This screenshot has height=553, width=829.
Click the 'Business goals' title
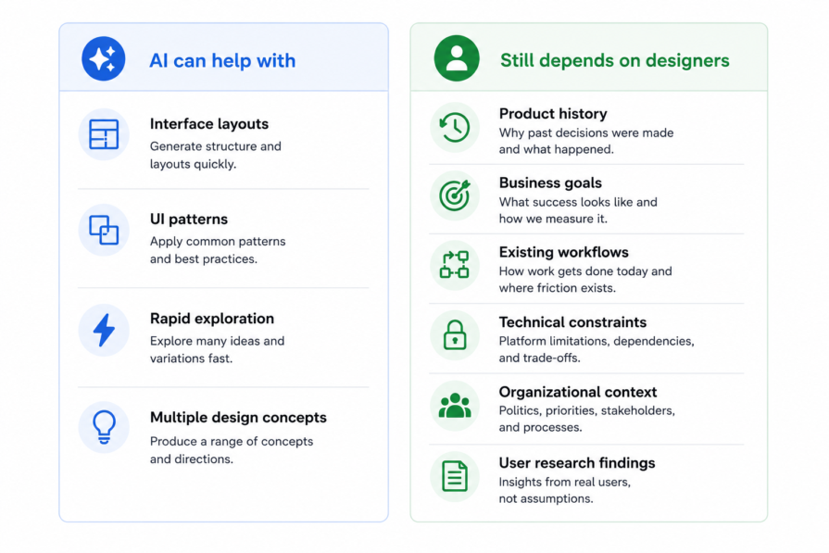pyautogui.click(x=550, y=182)
